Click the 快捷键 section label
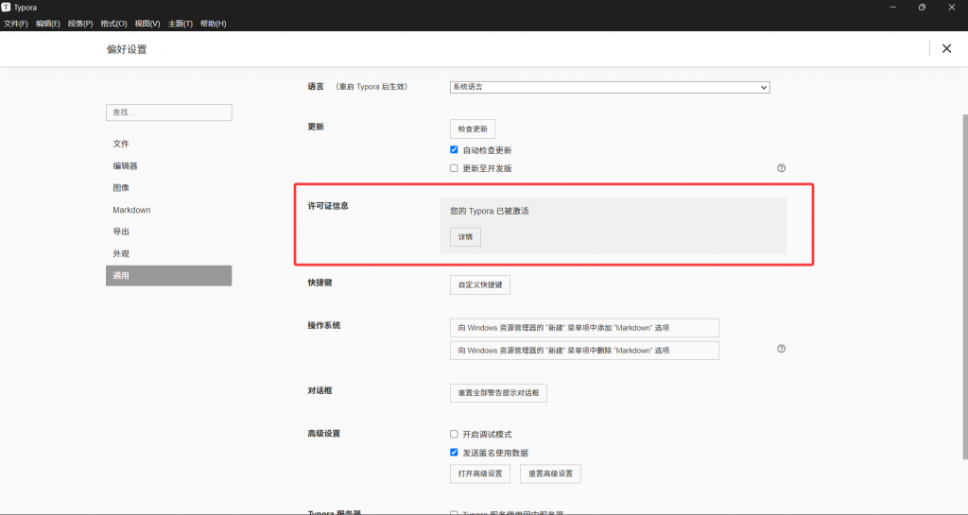968x515 pixels. coord(320,283)
